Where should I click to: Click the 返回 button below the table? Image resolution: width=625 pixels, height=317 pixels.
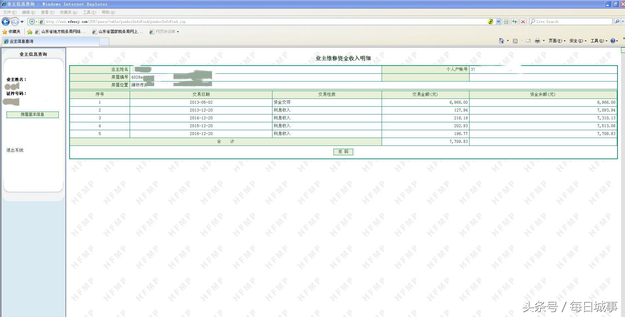click(343, 152)
